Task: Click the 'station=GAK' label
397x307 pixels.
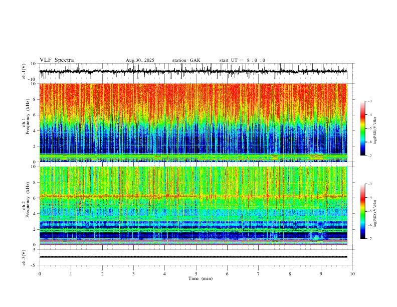Action: coord(186,60)
